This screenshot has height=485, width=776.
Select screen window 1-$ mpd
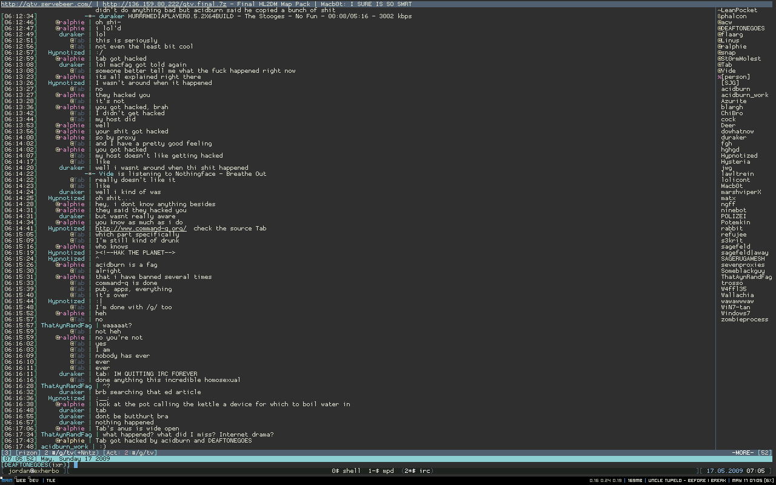tap(381, 471)
